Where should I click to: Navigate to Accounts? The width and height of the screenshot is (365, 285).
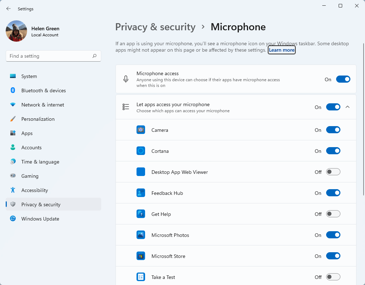(53, 147)
